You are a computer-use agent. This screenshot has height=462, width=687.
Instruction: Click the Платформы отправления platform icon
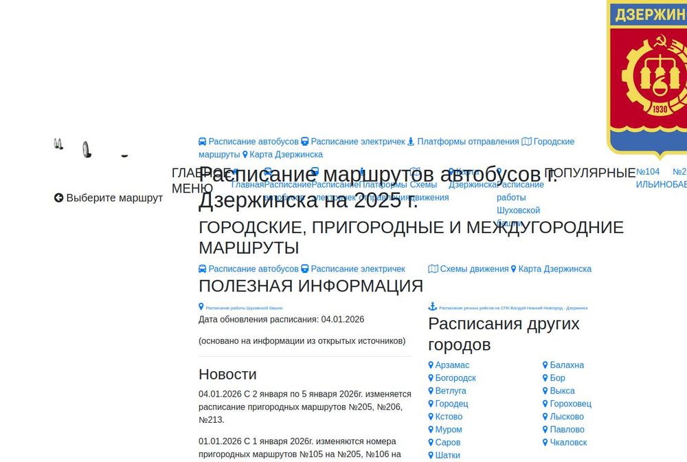tap(411, 142)
